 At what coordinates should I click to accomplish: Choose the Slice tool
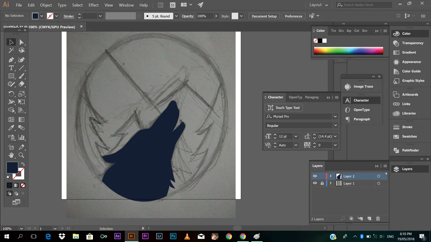(x=22, y=147)
